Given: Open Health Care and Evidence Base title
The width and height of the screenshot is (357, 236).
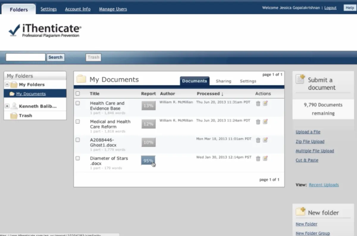Looking at the screenshot, I should [107, 106].
